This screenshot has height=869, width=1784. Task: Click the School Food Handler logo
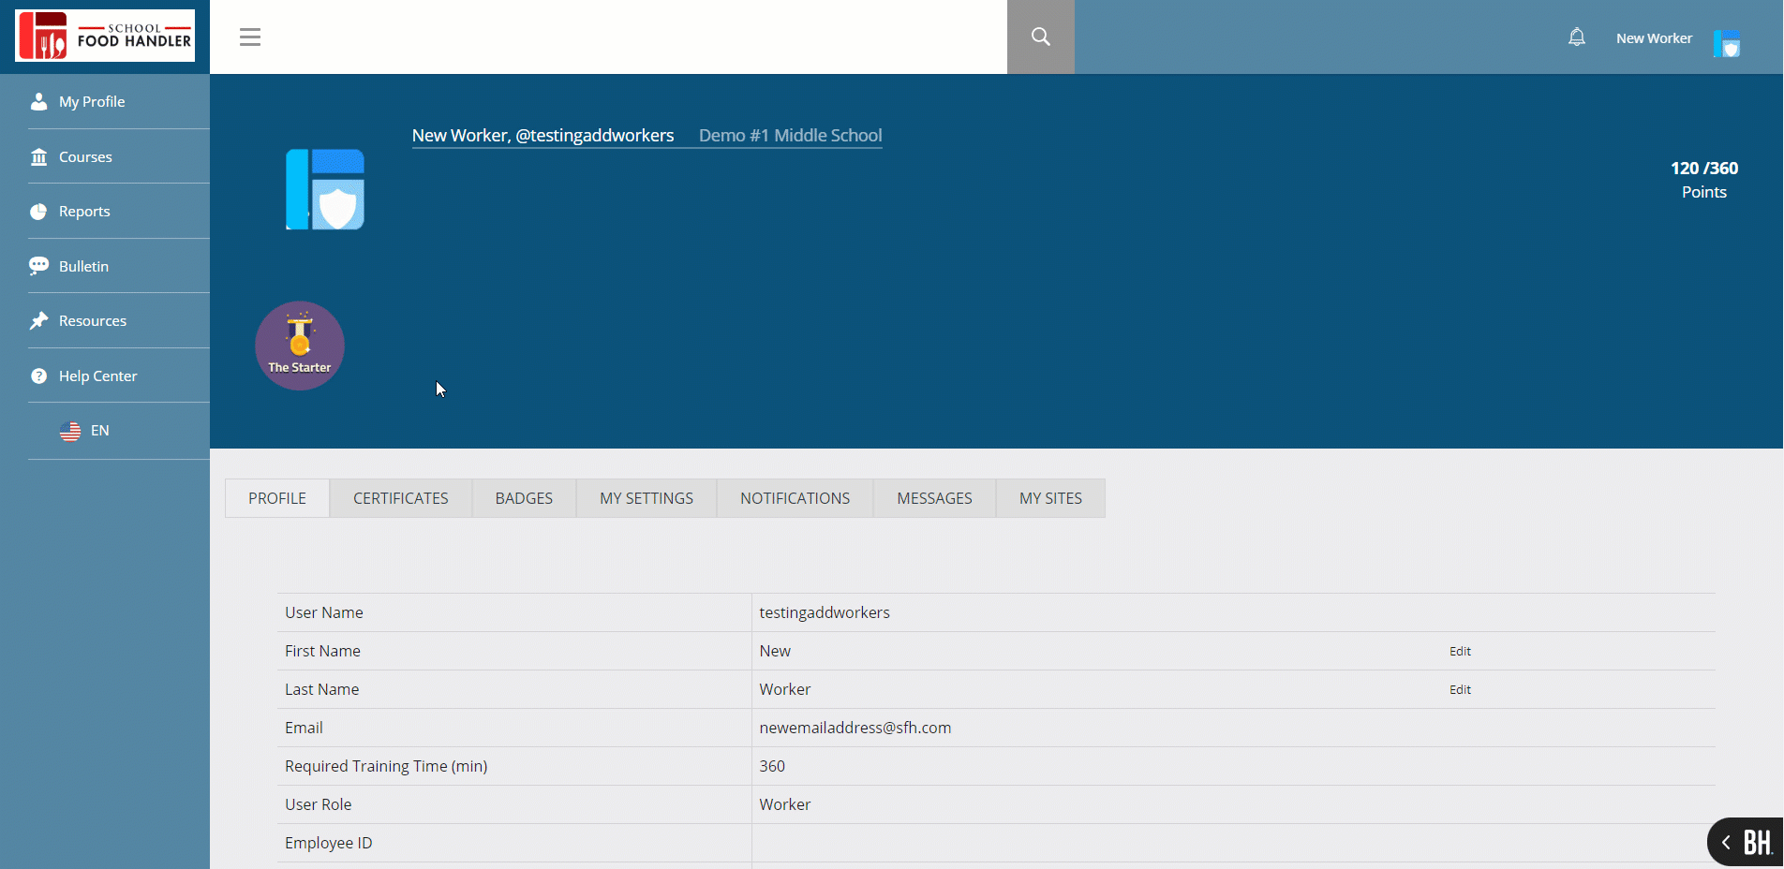coord(105,36)
